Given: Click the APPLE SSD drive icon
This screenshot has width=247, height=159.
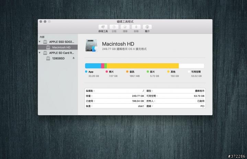Looking at the screenshot, I should (x=45, y=42).
